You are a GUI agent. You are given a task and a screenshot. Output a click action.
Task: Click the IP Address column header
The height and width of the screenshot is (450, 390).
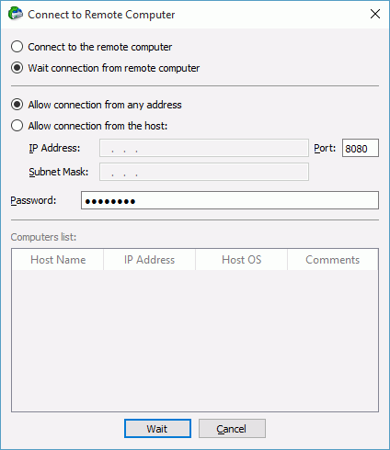tap(149, 260)
